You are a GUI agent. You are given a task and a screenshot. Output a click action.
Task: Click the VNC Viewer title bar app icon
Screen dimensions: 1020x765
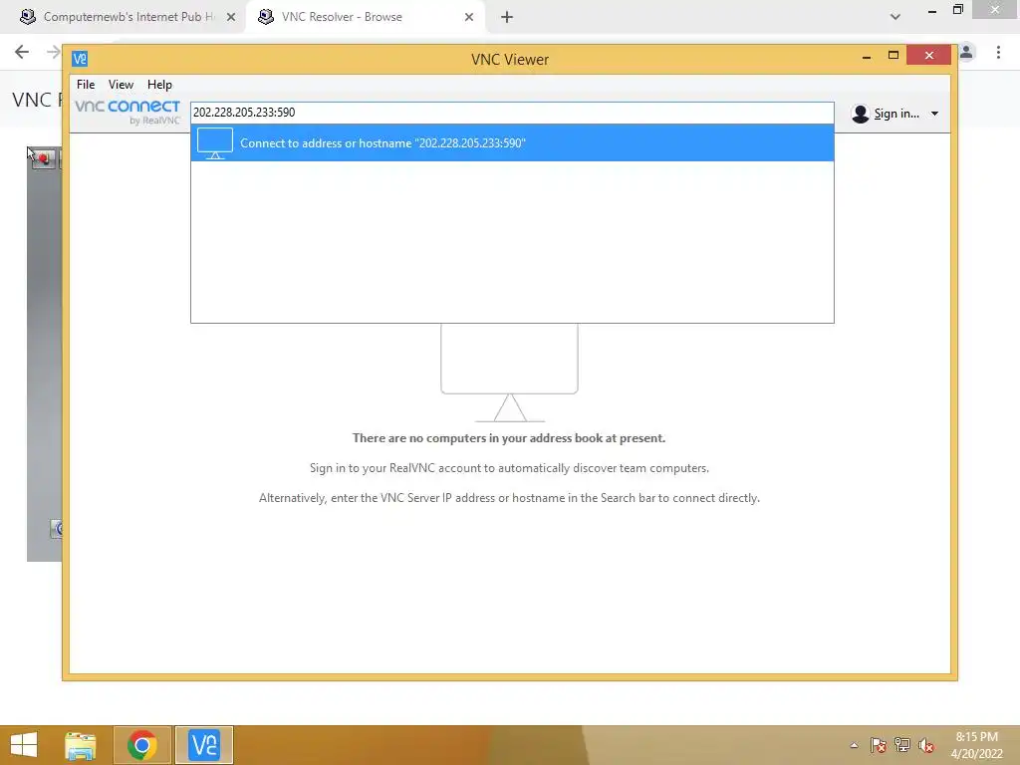click(80, 59)
